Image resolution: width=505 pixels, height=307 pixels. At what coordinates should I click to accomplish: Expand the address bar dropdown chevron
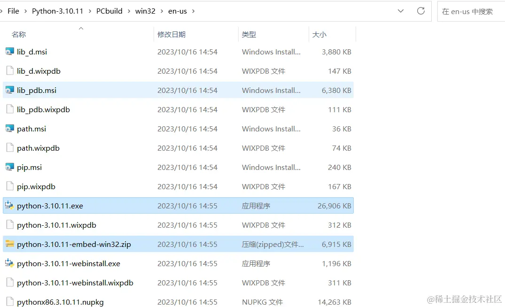(x=400, y=11)
